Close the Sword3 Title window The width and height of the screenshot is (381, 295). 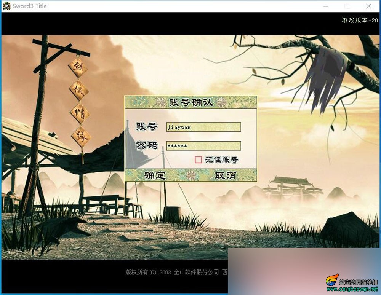coord(368,6)
